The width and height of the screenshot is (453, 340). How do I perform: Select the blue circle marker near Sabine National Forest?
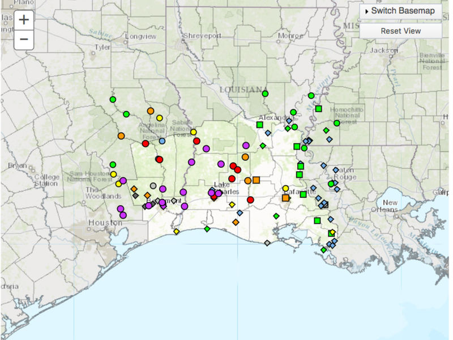(x=161, y=141)
